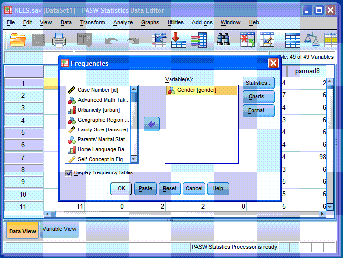343x258 pixels.
Task: Click the greyed Save toolbar icon
Action: click(39, 40)
